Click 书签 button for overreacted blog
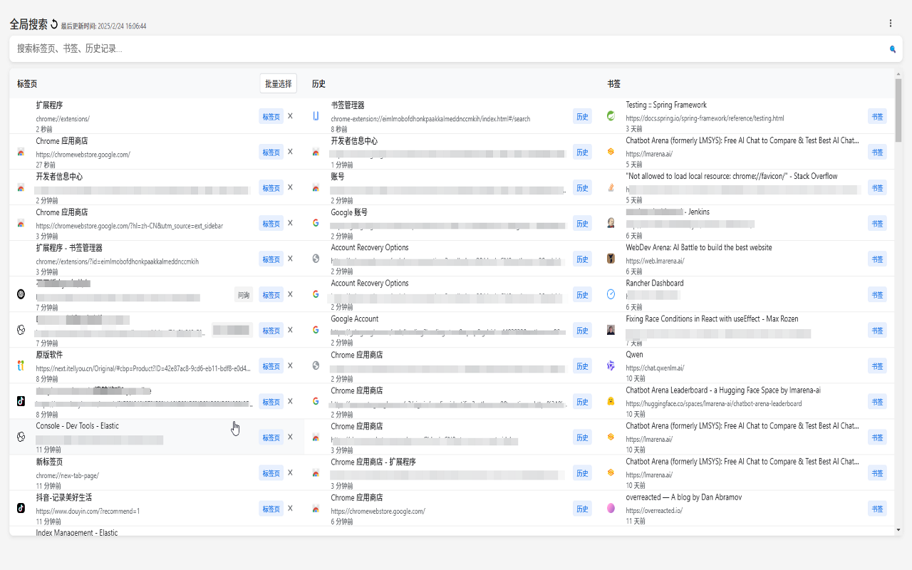The height and width of the screenshot is (570, 912). 877,508
